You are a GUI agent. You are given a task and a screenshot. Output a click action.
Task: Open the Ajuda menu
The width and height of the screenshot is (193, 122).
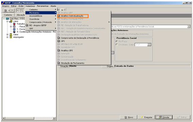point(53,6)
